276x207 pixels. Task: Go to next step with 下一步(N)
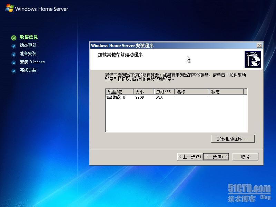(x=216, y=157)
